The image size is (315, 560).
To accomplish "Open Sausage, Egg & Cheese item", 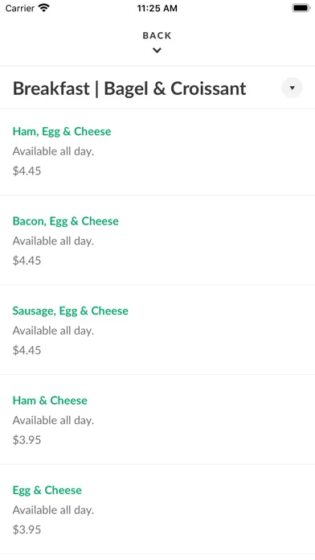I will pos(157,330).
